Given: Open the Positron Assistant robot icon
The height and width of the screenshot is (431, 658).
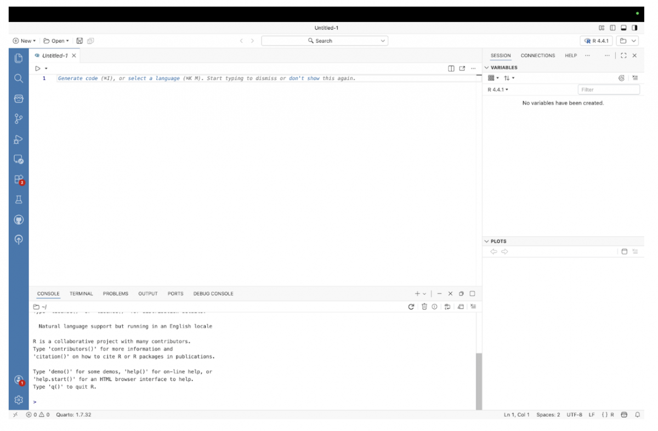Looking at the screenshot, I should click(x=19, y=99).
